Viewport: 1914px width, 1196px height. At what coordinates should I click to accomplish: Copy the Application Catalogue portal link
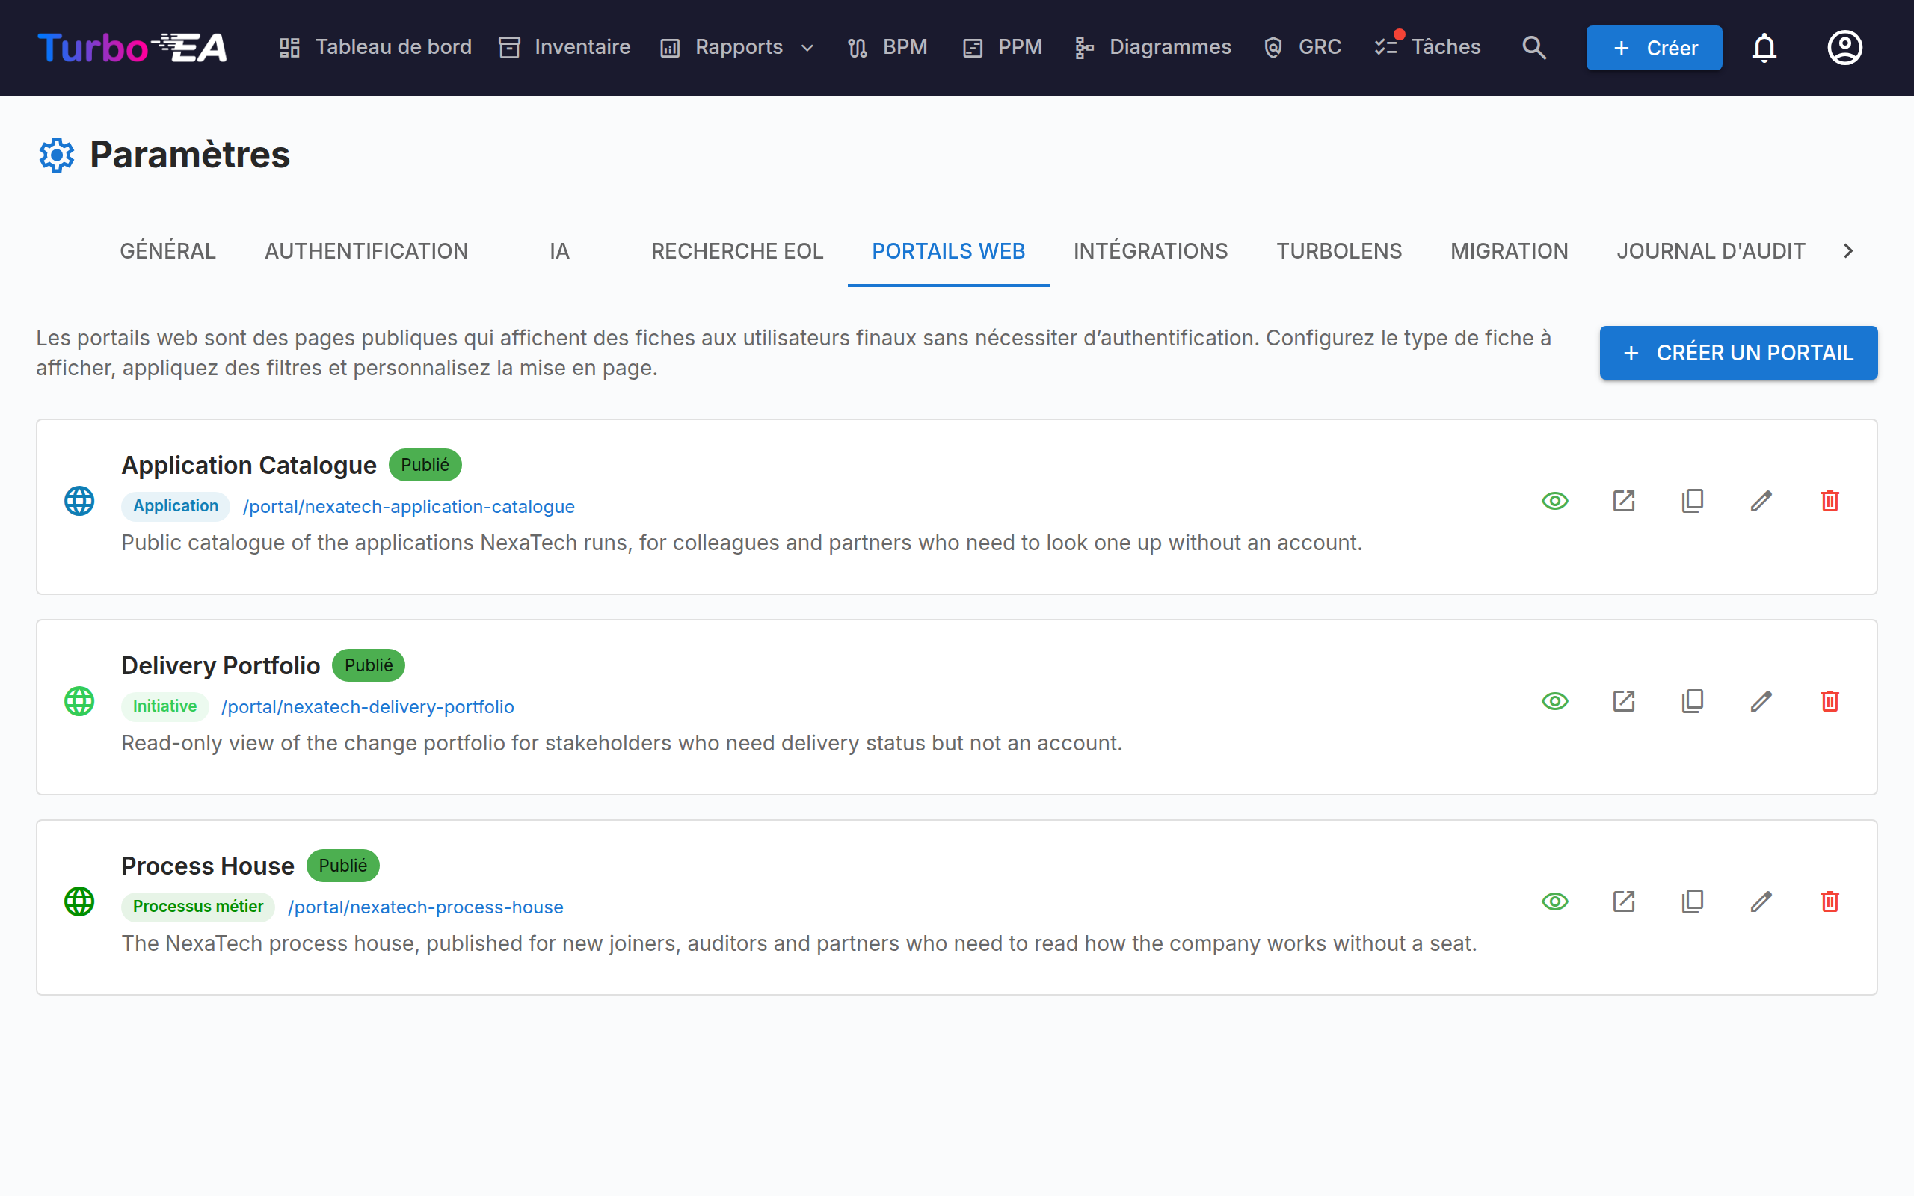[x=1693, y=501]
